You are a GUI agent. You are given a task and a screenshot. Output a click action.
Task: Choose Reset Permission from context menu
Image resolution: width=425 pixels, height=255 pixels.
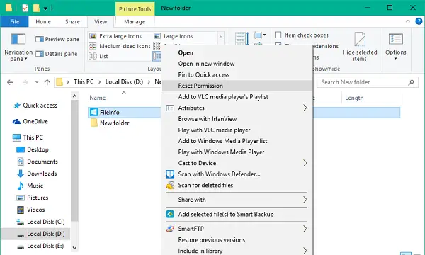[237, 86]
